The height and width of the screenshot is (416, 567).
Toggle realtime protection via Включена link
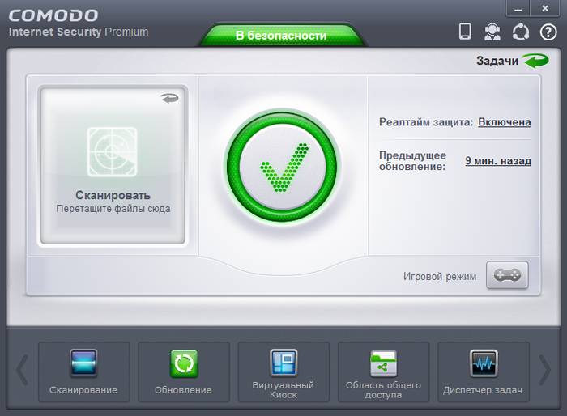point(504,122)
